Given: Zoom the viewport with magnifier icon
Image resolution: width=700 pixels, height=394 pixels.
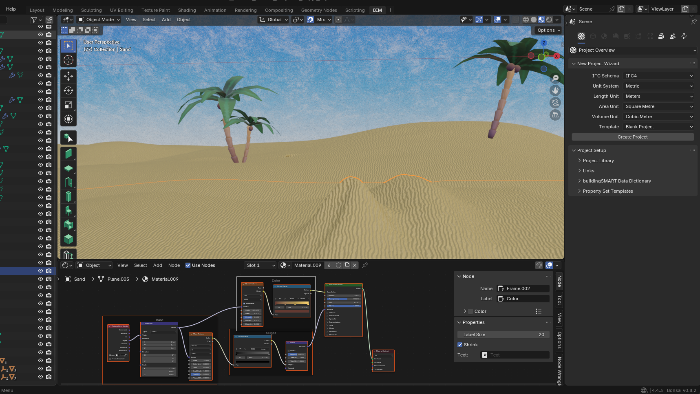Looking at the screenshot, I should point(555,78).
